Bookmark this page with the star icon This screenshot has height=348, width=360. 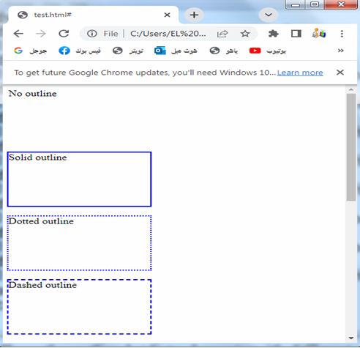tap(245, 34)
